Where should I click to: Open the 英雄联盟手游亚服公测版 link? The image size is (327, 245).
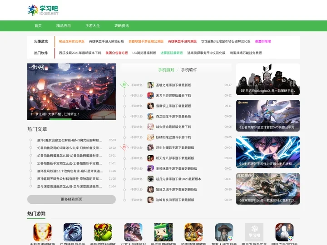[x=146, y=41]
